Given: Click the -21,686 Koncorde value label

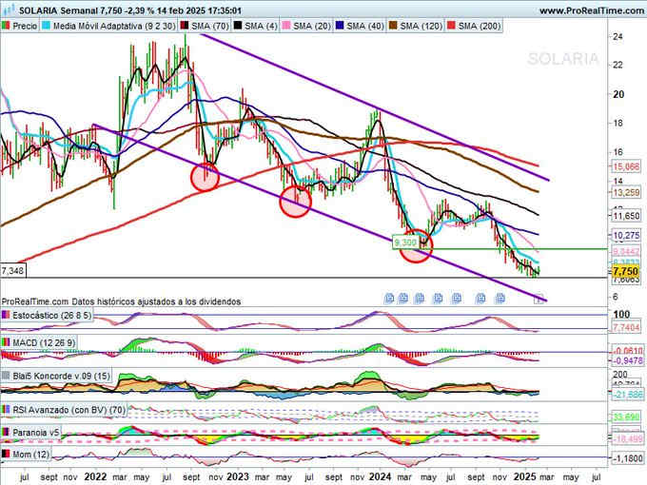Looking at the screenshot, I should (x=626, y=395).
